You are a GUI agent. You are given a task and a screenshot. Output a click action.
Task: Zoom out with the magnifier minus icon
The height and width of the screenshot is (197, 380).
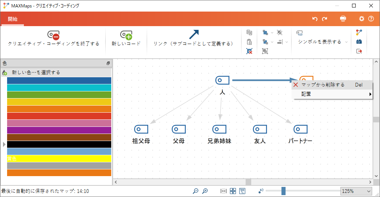(x=195, y=191)
